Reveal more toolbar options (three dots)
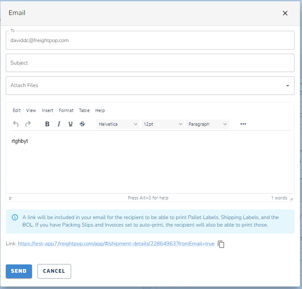Image resolution: width=302 pixels, height=289 pixels. (243, 124)
